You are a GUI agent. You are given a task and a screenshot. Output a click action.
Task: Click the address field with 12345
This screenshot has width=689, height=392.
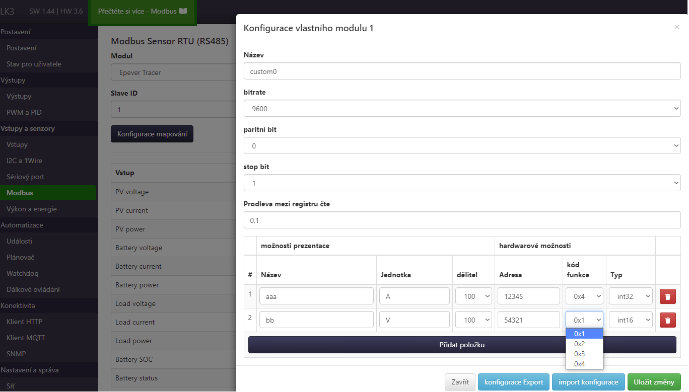pos(528,296)
